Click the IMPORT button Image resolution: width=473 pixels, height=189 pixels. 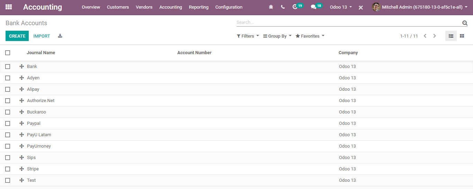click(42, 36)
